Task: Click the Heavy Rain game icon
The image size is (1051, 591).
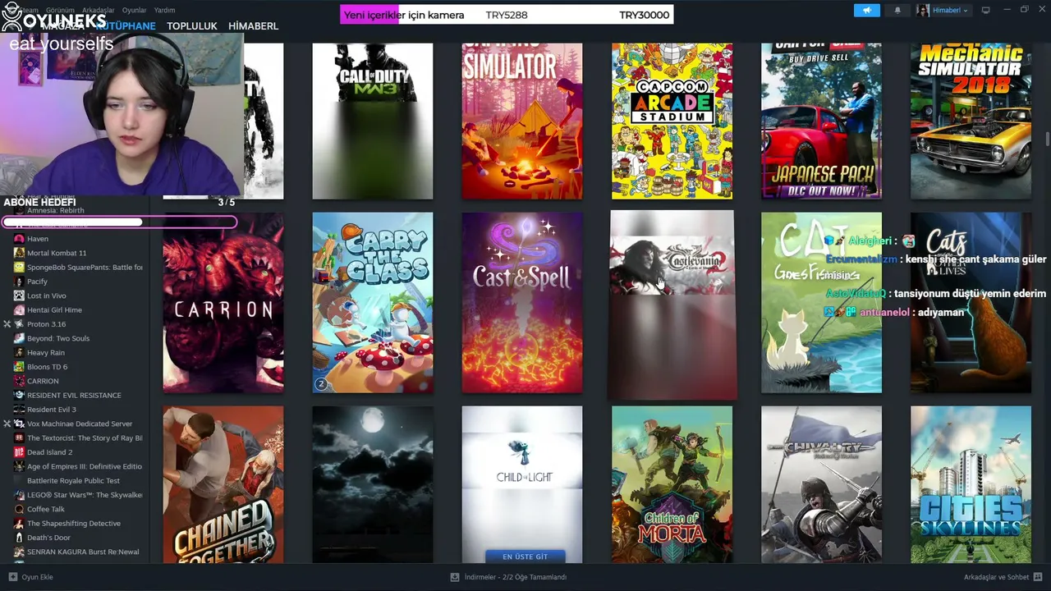Action: [19, 353]
